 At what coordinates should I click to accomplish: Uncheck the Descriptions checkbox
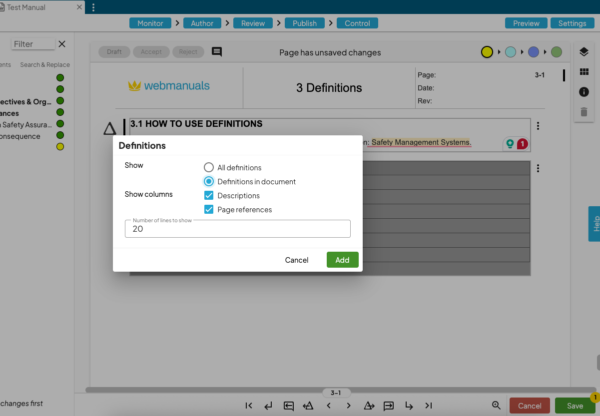(x=209, y=195)
